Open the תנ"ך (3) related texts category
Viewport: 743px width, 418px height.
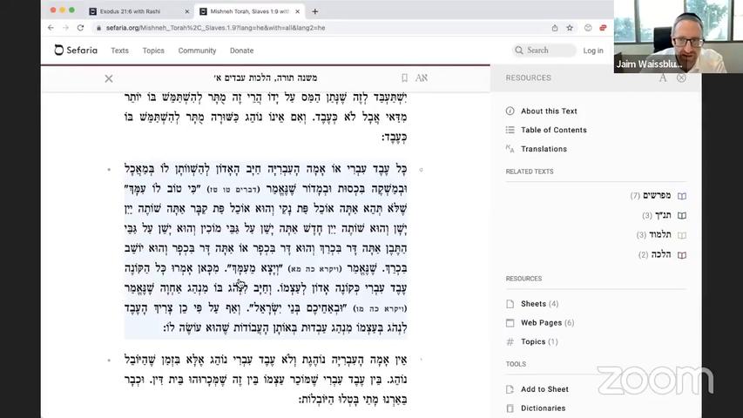tap(656, 216)
